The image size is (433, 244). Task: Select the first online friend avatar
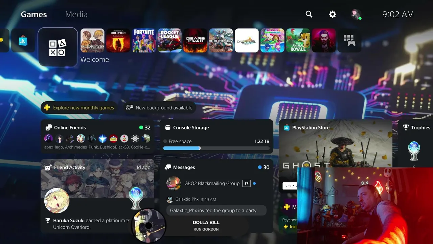tap(48, 138)
